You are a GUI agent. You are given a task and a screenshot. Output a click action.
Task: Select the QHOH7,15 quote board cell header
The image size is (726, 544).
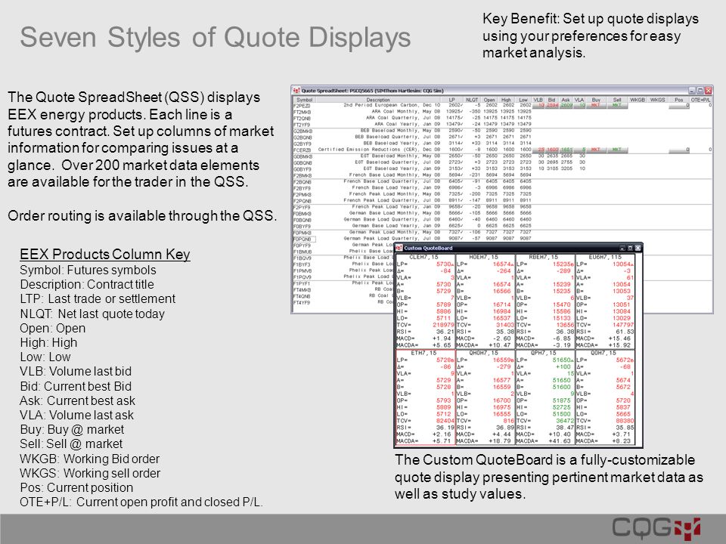(485, 353)
